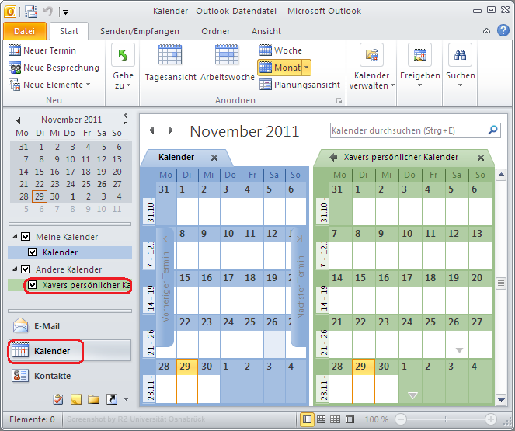Minimize the ribbon with the caret icon

pos(486,31)
